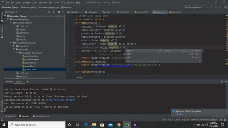Click the Update link in PyCharm notification
The height and width of the screenshot is (128, 228).
(179, 114)
